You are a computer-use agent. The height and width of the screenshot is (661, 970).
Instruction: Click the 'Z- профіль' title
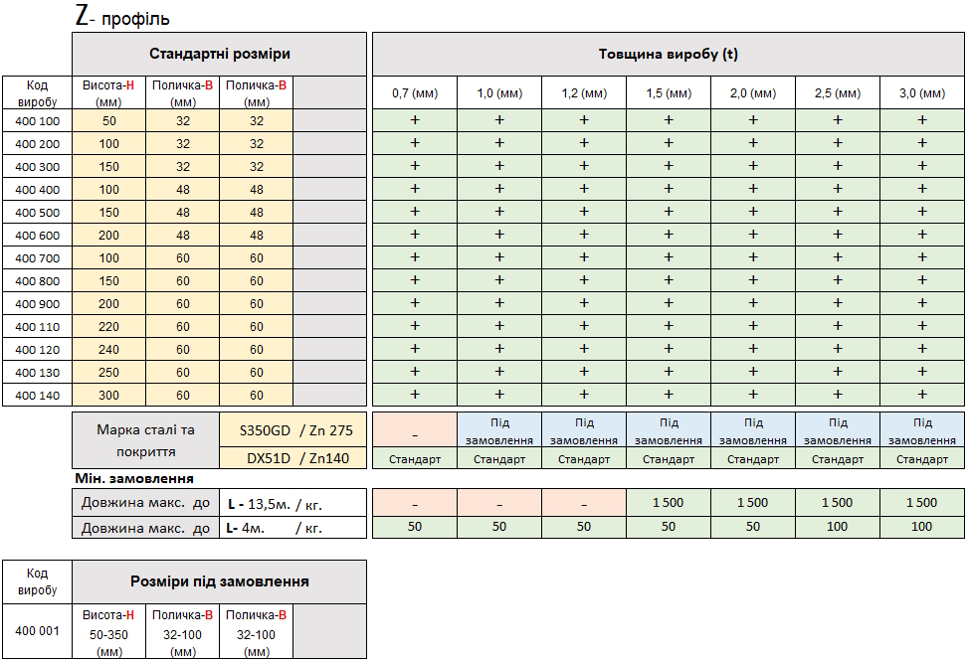point(121,16)
